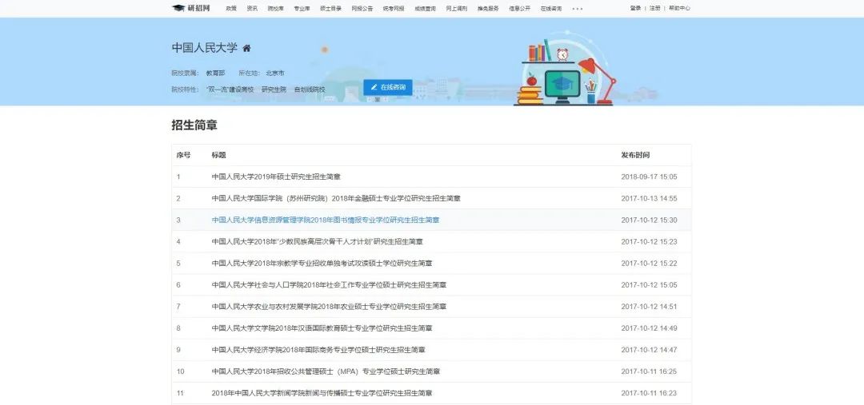Click the home icon beside 中国人民大学

pos(247,48)
